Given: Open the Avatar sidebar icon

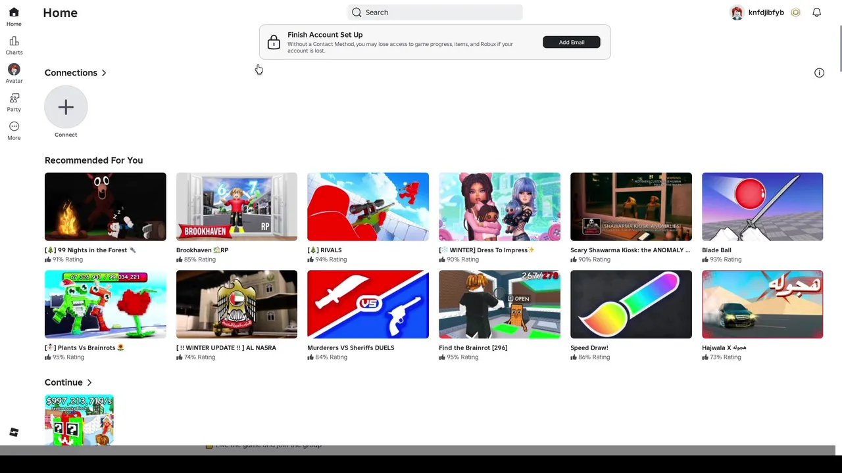Looking at the screenshot, I should pyautogui.click(x=14, y=69).
